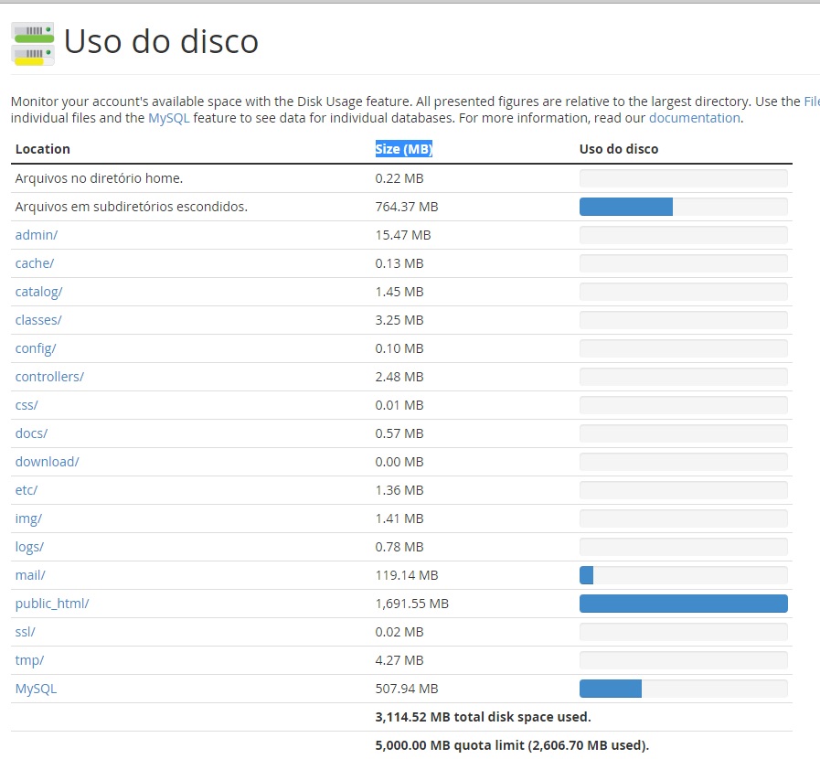Click the public_html usage progress bar

pyautogui.click(x=684, y=604)
